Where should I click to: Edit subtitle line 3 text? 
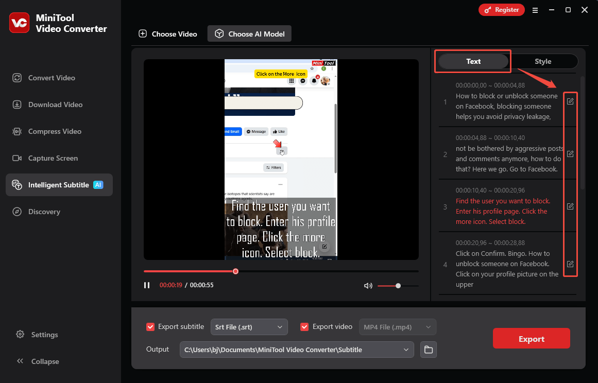(x=570, y=206)
